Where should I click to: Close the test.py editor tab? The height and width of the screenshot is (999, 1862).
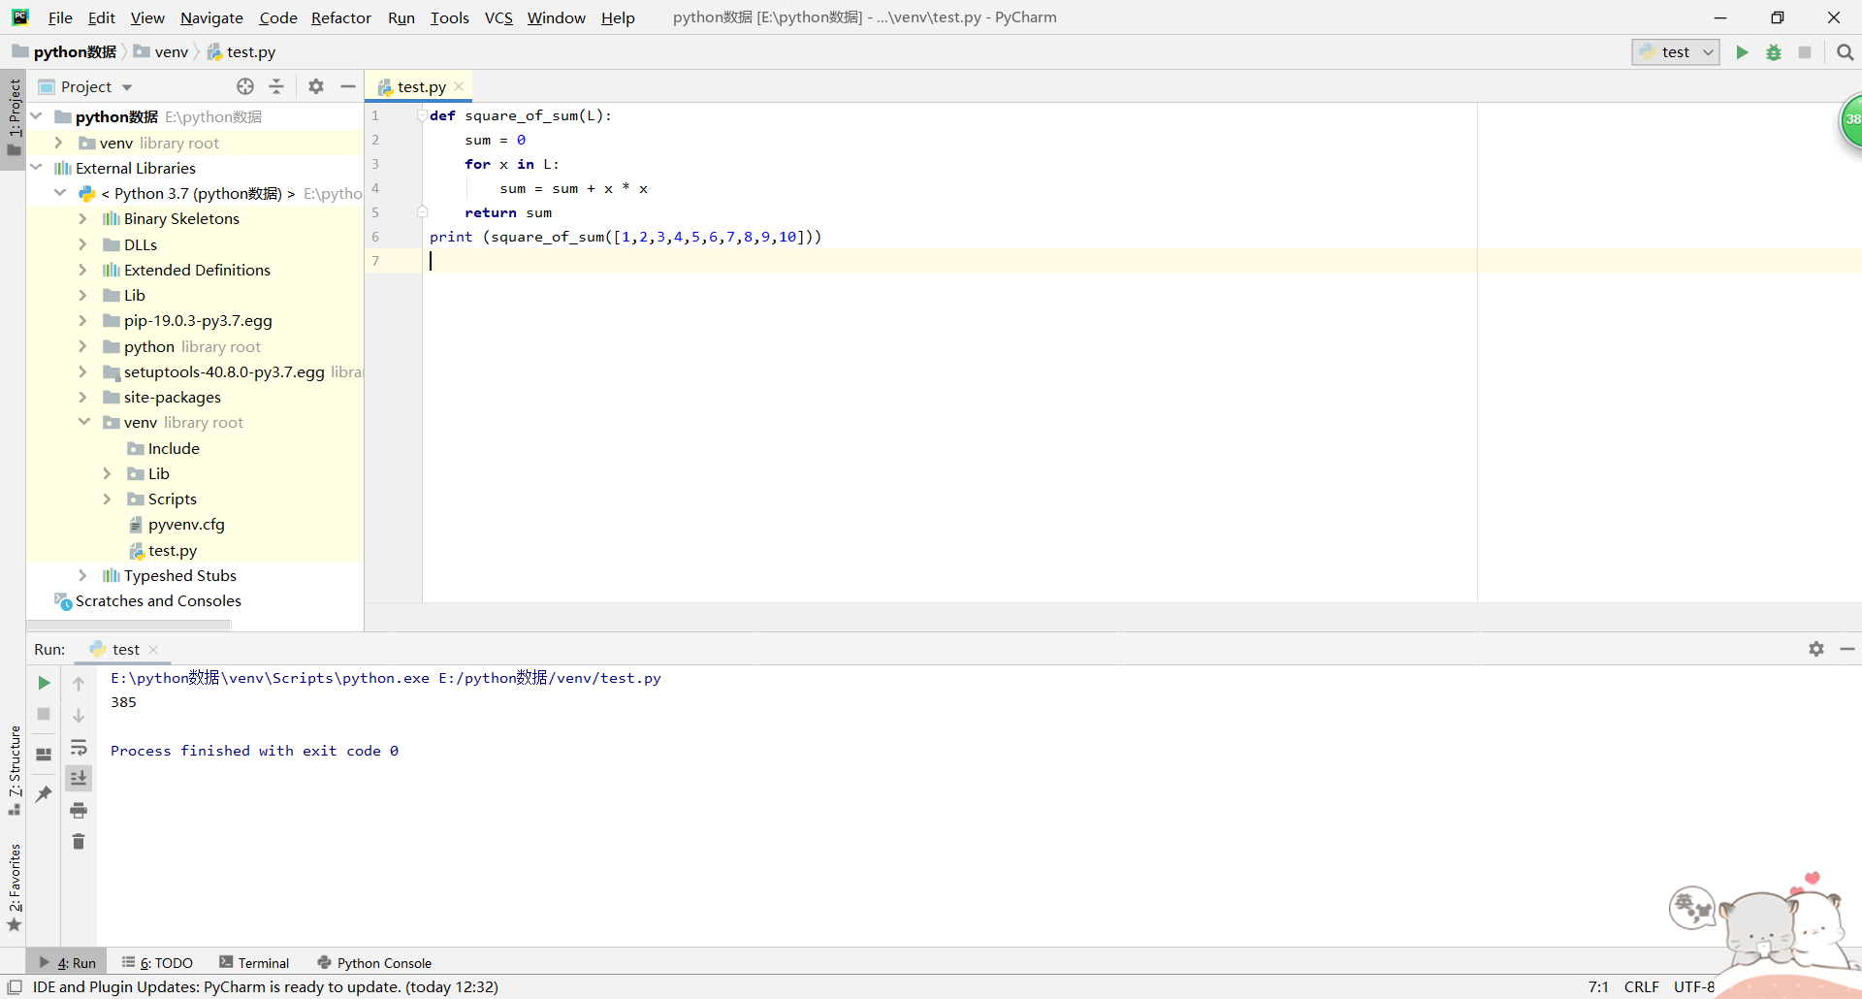459,86
